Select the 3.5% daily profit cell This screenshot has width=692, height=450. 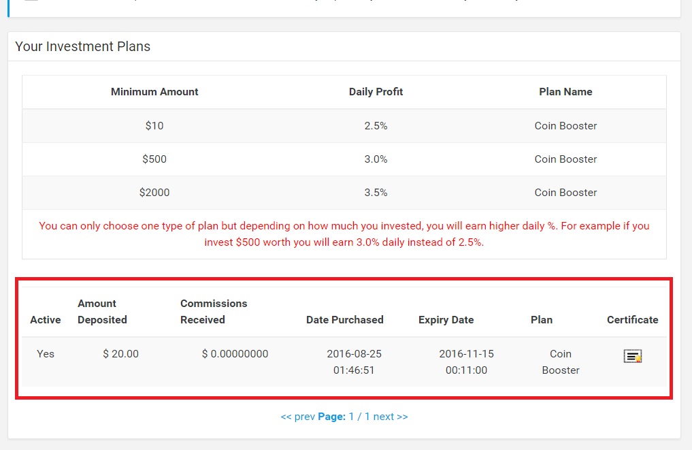pyautogui.click(x=376, y=193)
